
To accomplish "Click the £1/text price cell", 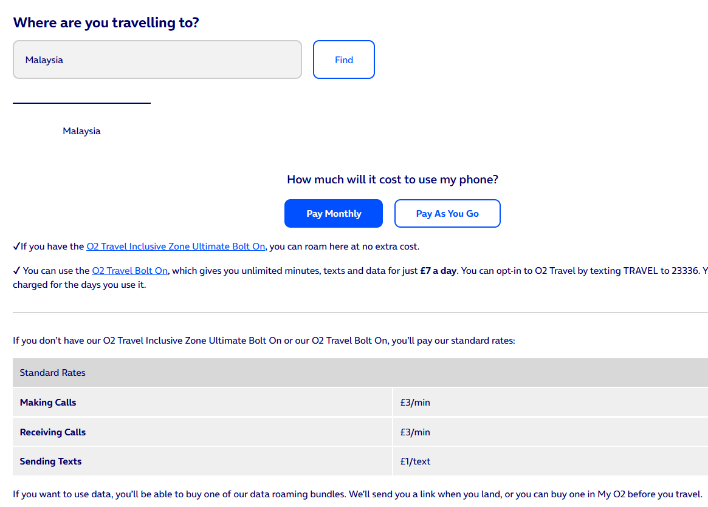I will 415,461.
